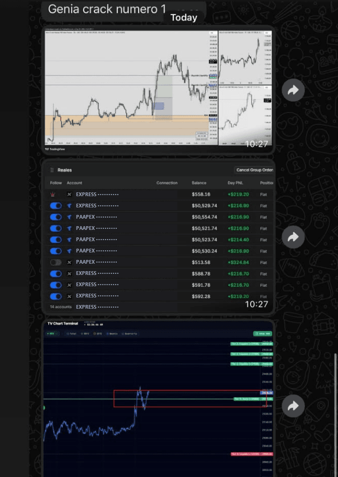Toggle Follow for the $50,554.74 account
This screenshot has width=338, height=477.
[56, 217]
